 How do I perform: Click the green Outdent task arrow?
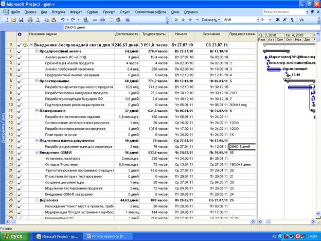pos(175,20)
